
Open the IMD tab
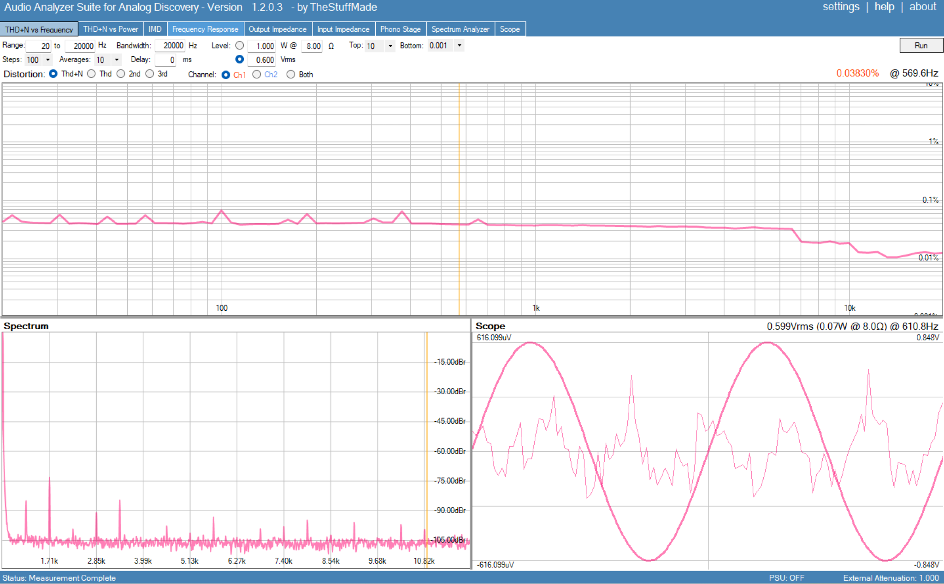coord(155,29)
